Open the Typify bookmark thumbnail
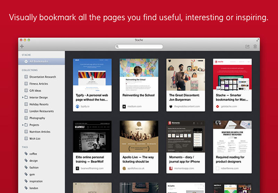Image resolution: width=278 pixels, height=193 pixels. (x=92, y=75)
